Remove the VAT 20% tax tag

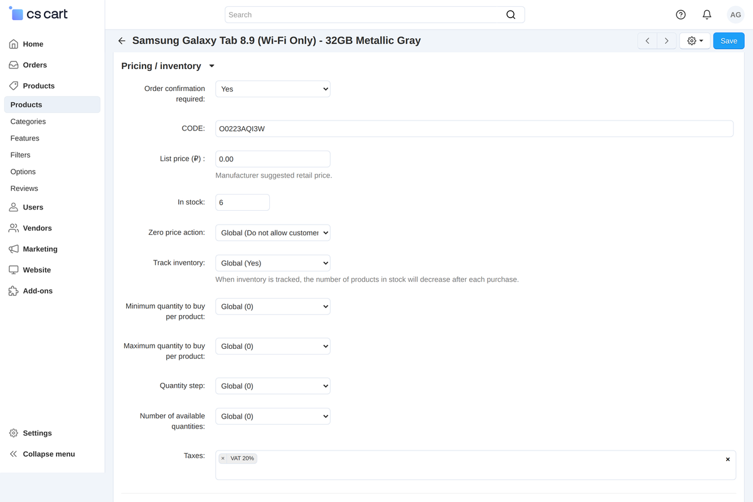coord(223,459)
